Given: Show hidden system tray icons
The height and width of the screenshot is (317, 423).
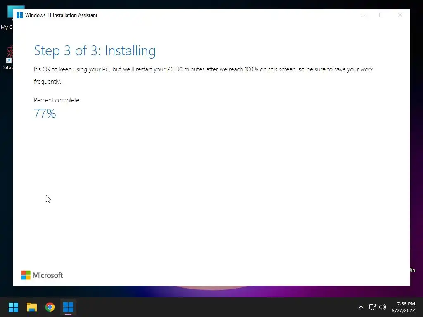Looking at the screenshot, I should (361, 307).
